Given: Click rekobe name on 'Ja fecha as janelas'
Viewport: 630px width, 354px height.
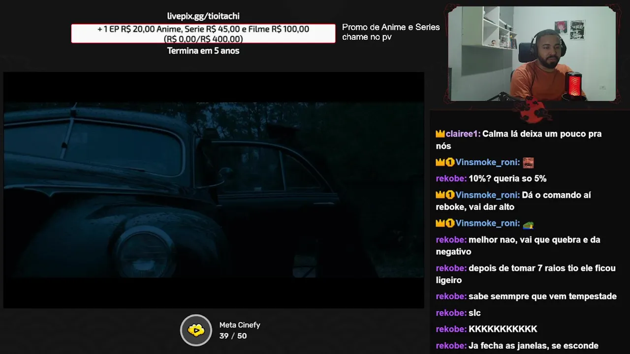Looking at the screenshot, I should point(451,346).
